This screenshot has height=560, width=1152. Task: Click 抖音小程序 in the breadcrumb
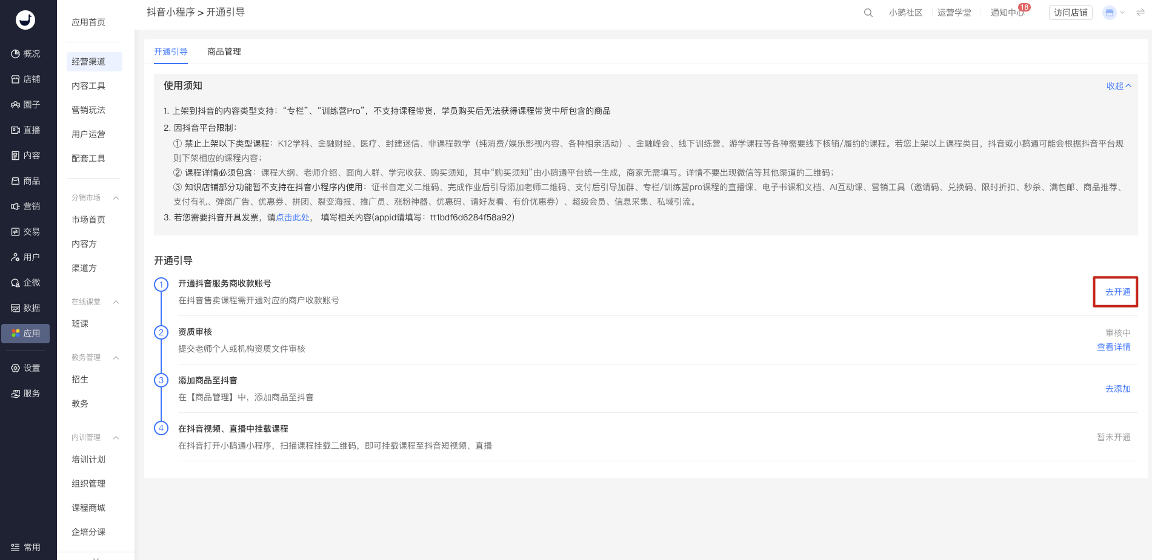[x=171, y=12]
